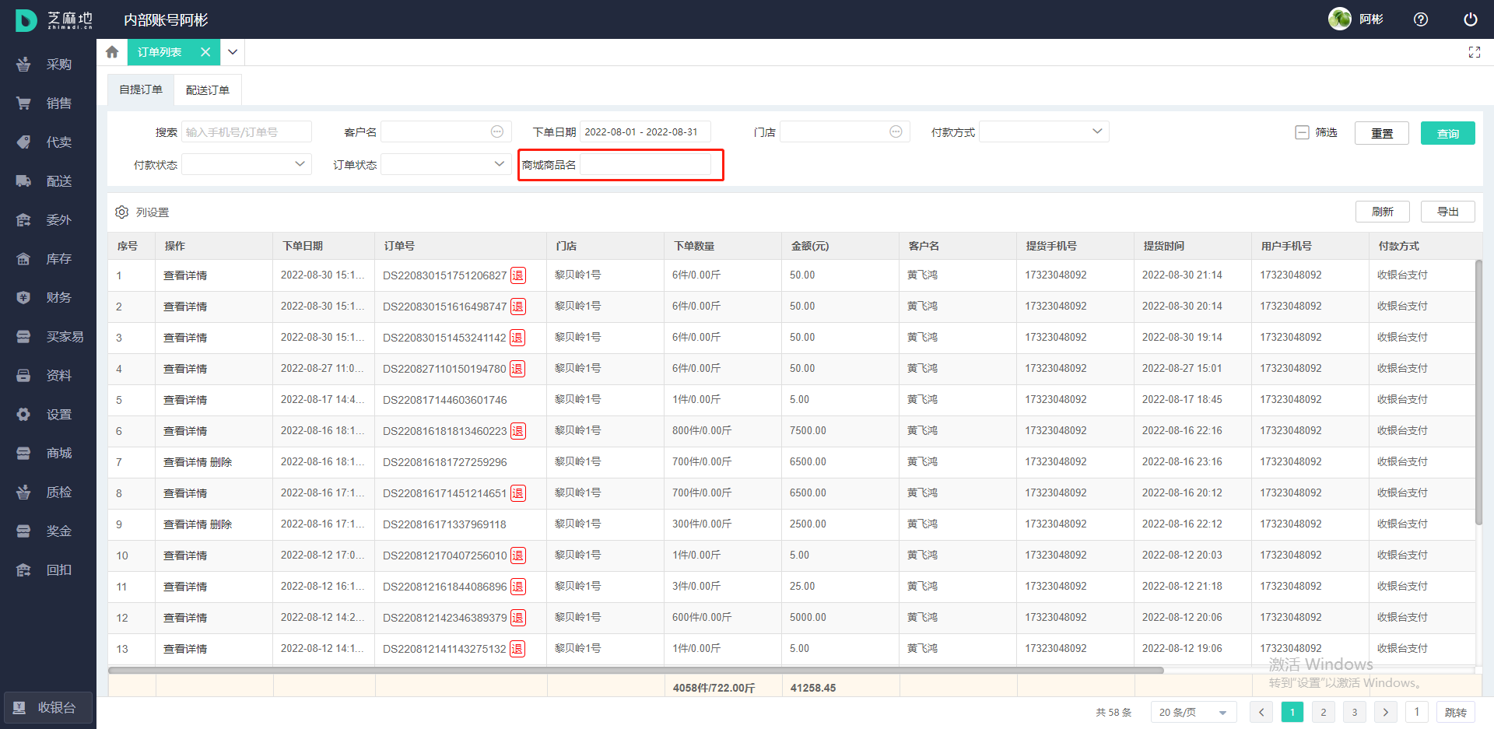Open the 采购 sidebar module
This screenshot has height=729, width=1494.
pyautogui.click(x=48, y=65)
